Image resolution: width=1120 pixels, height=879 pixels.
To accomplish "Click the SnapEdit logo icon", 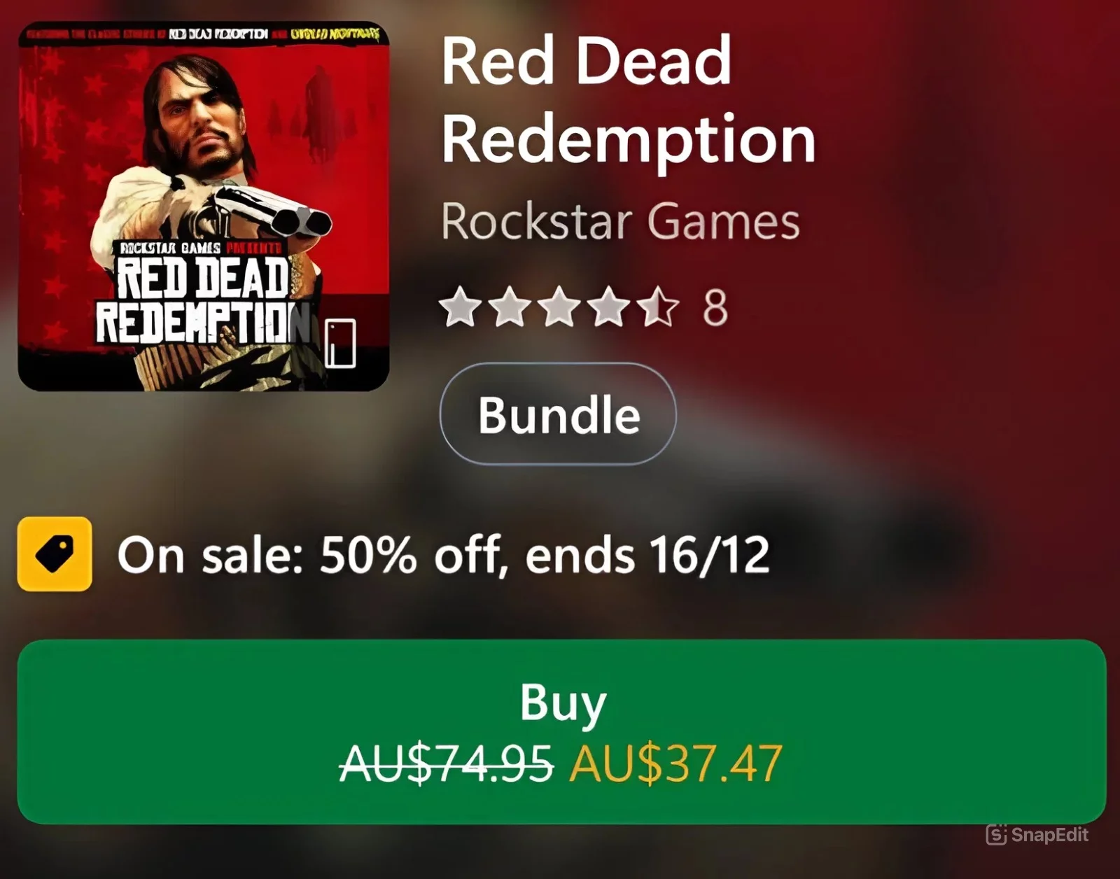I will point(996,834).
